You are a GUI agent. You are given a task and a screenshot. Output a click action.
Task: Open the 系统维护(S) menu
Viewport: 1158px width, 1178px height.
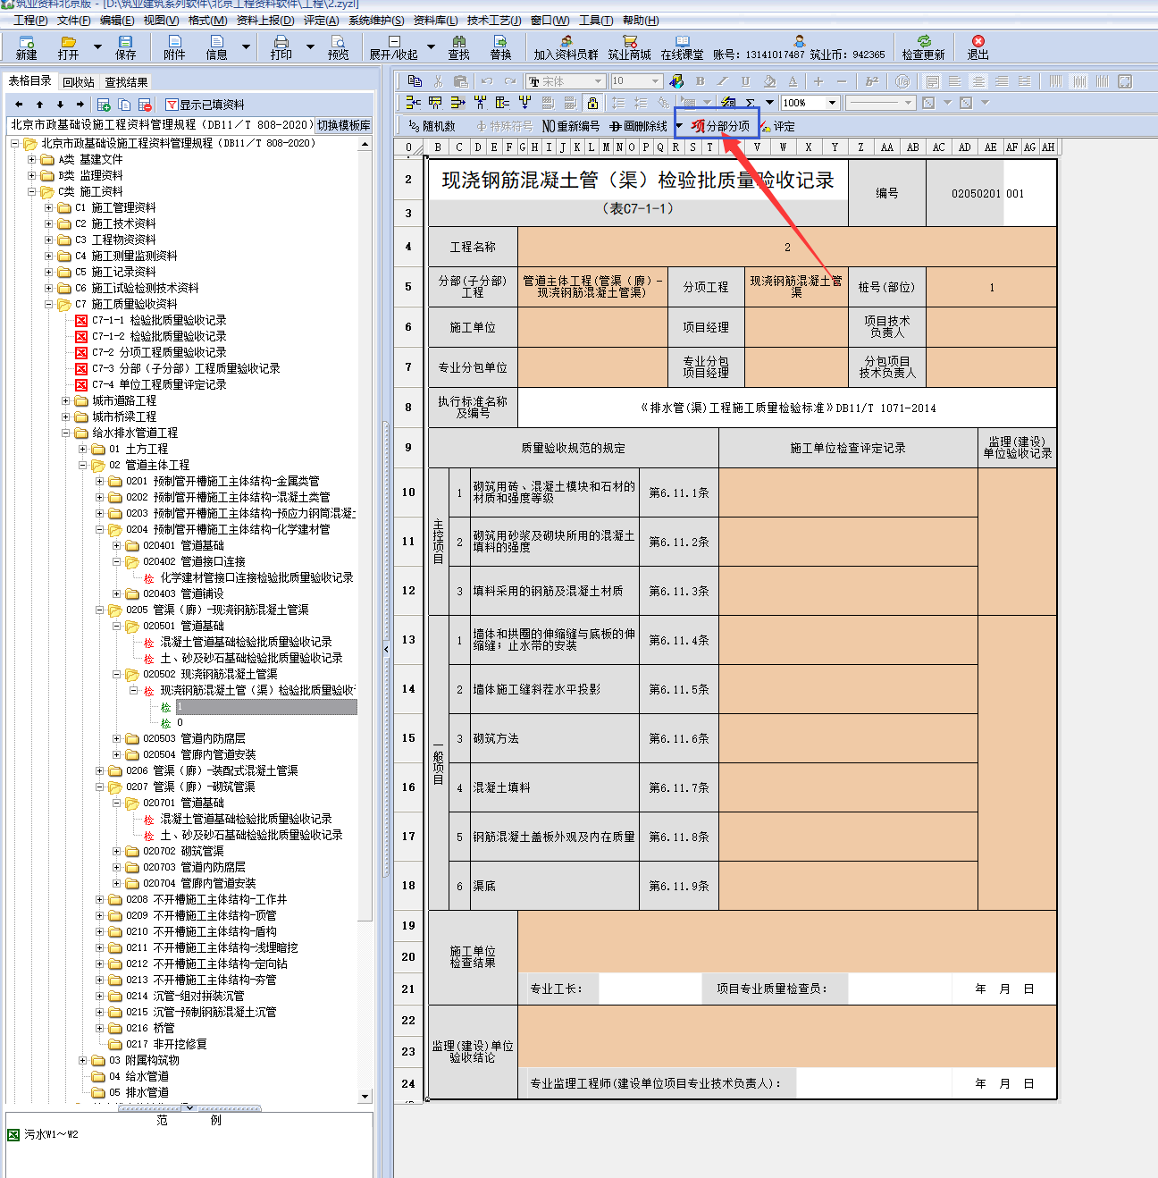376,20
